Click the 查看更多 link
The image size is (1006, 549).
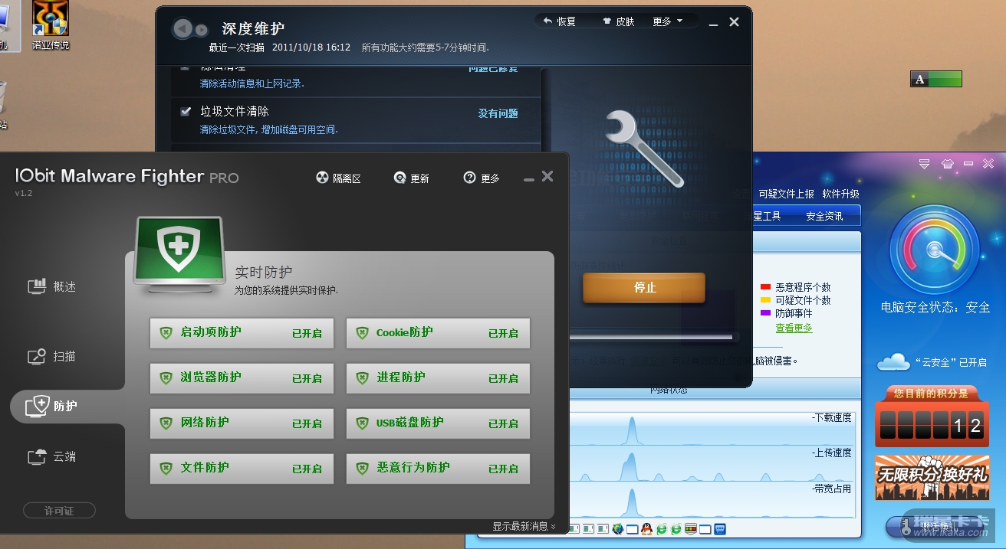794,328
